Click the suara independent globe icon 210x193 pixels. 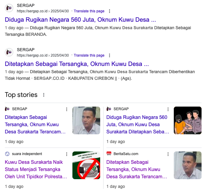(7, 154)
